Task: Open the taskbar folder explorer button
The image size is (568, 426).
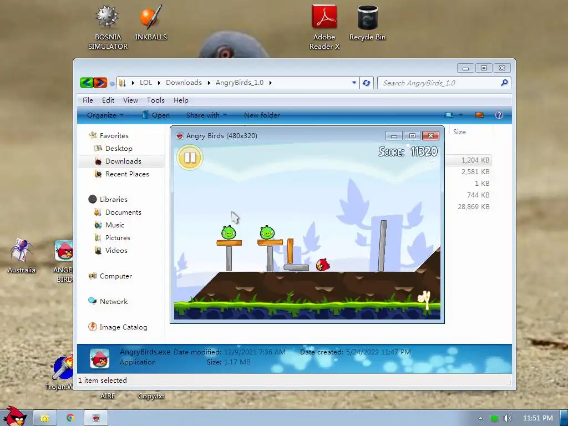Action: pyautogui.click(x=45, y=418)
